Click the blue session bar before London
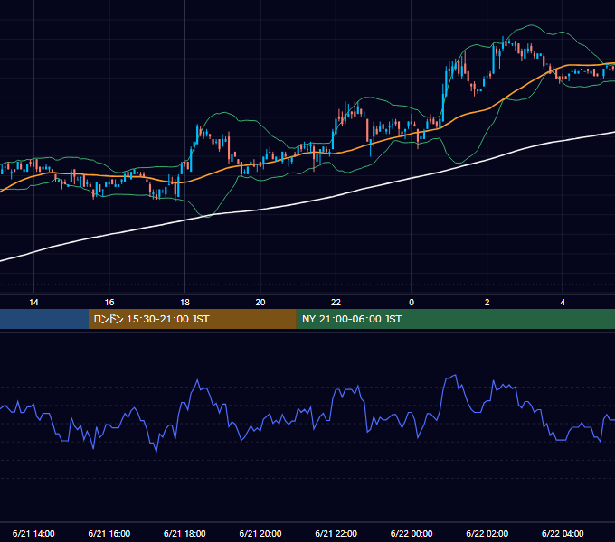 point(44,319)
